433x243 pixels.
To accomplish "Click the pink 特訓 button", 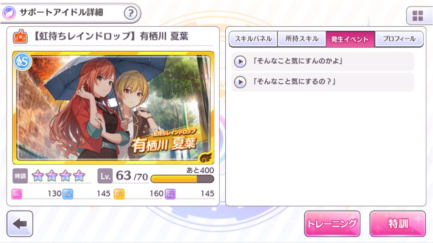I will [398, 223].
